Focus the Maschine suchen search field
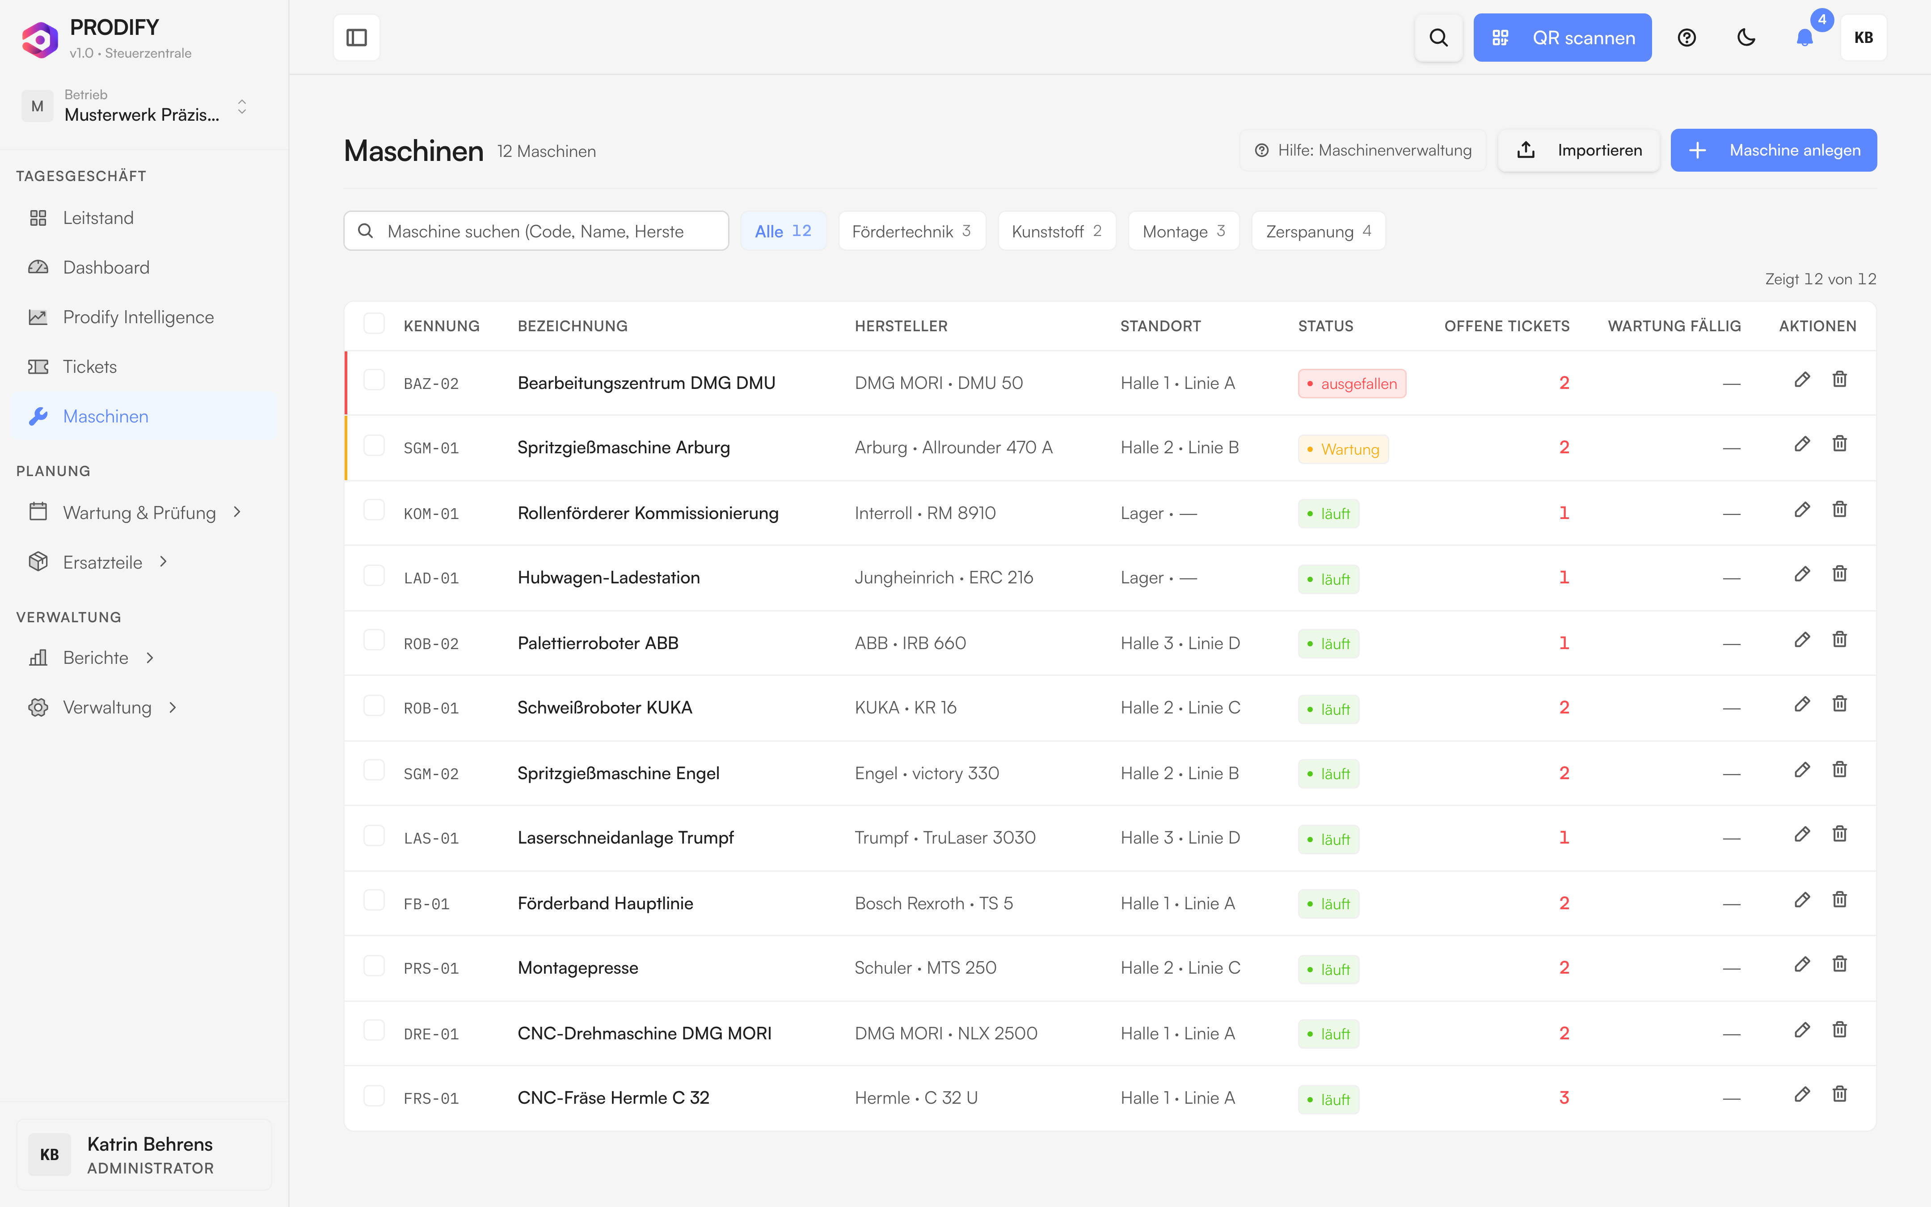Image resolution: width=1931 pixels, height=1207 pixels. pos(536,232)
